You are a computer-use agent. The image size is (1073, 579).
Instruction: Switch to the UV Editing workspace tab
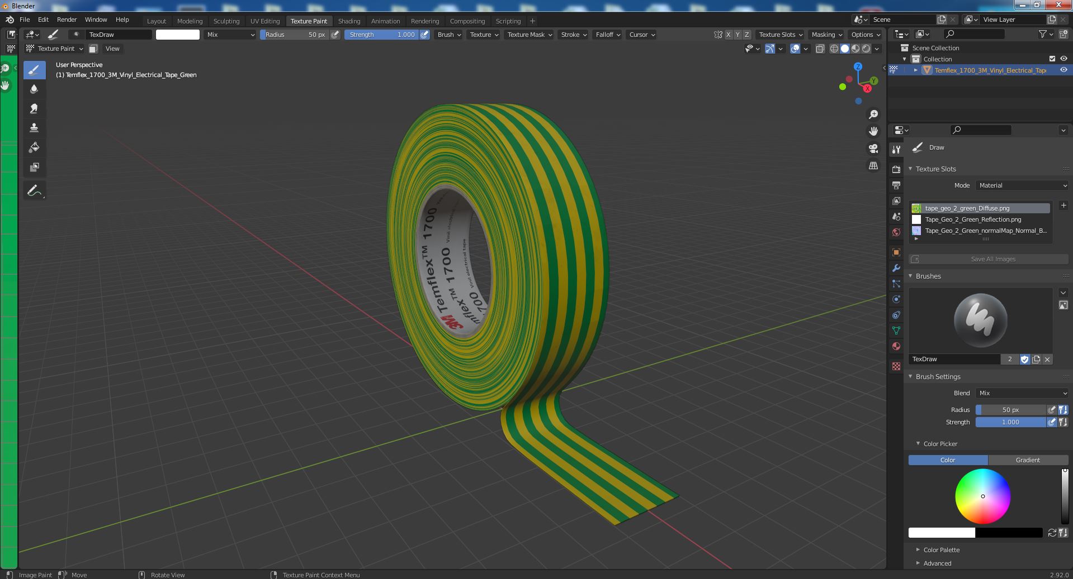(265, 21)
